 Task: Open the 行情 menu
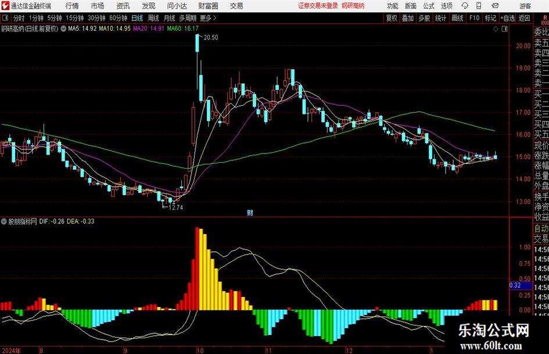point(72,6)
